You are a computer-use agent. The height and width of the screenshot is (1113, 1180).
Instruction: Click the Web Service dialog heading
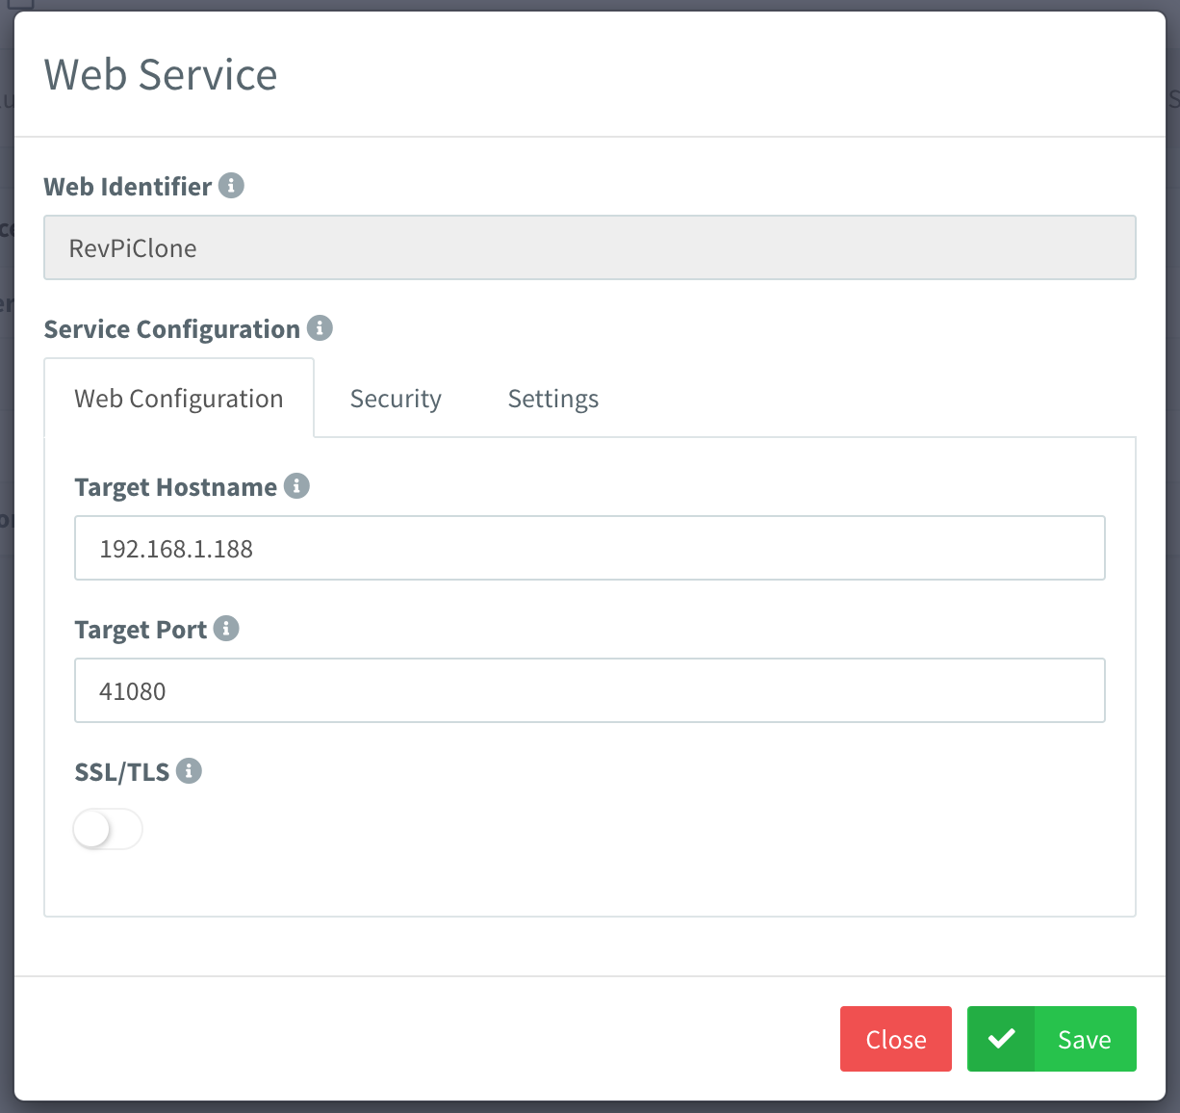(x=161, y=75)
